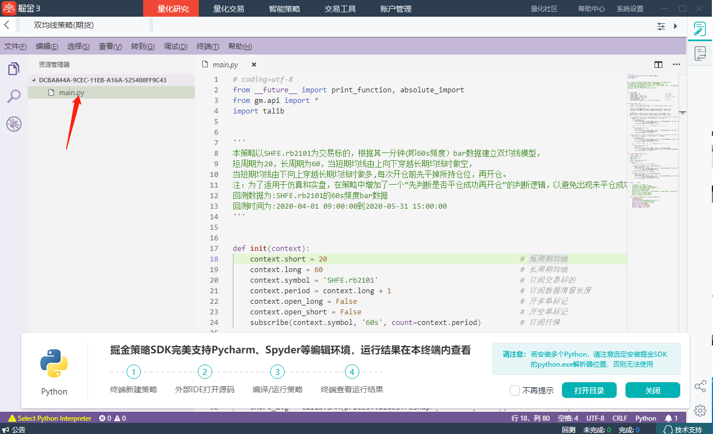Click errors and warnings count in status bar

113,418
